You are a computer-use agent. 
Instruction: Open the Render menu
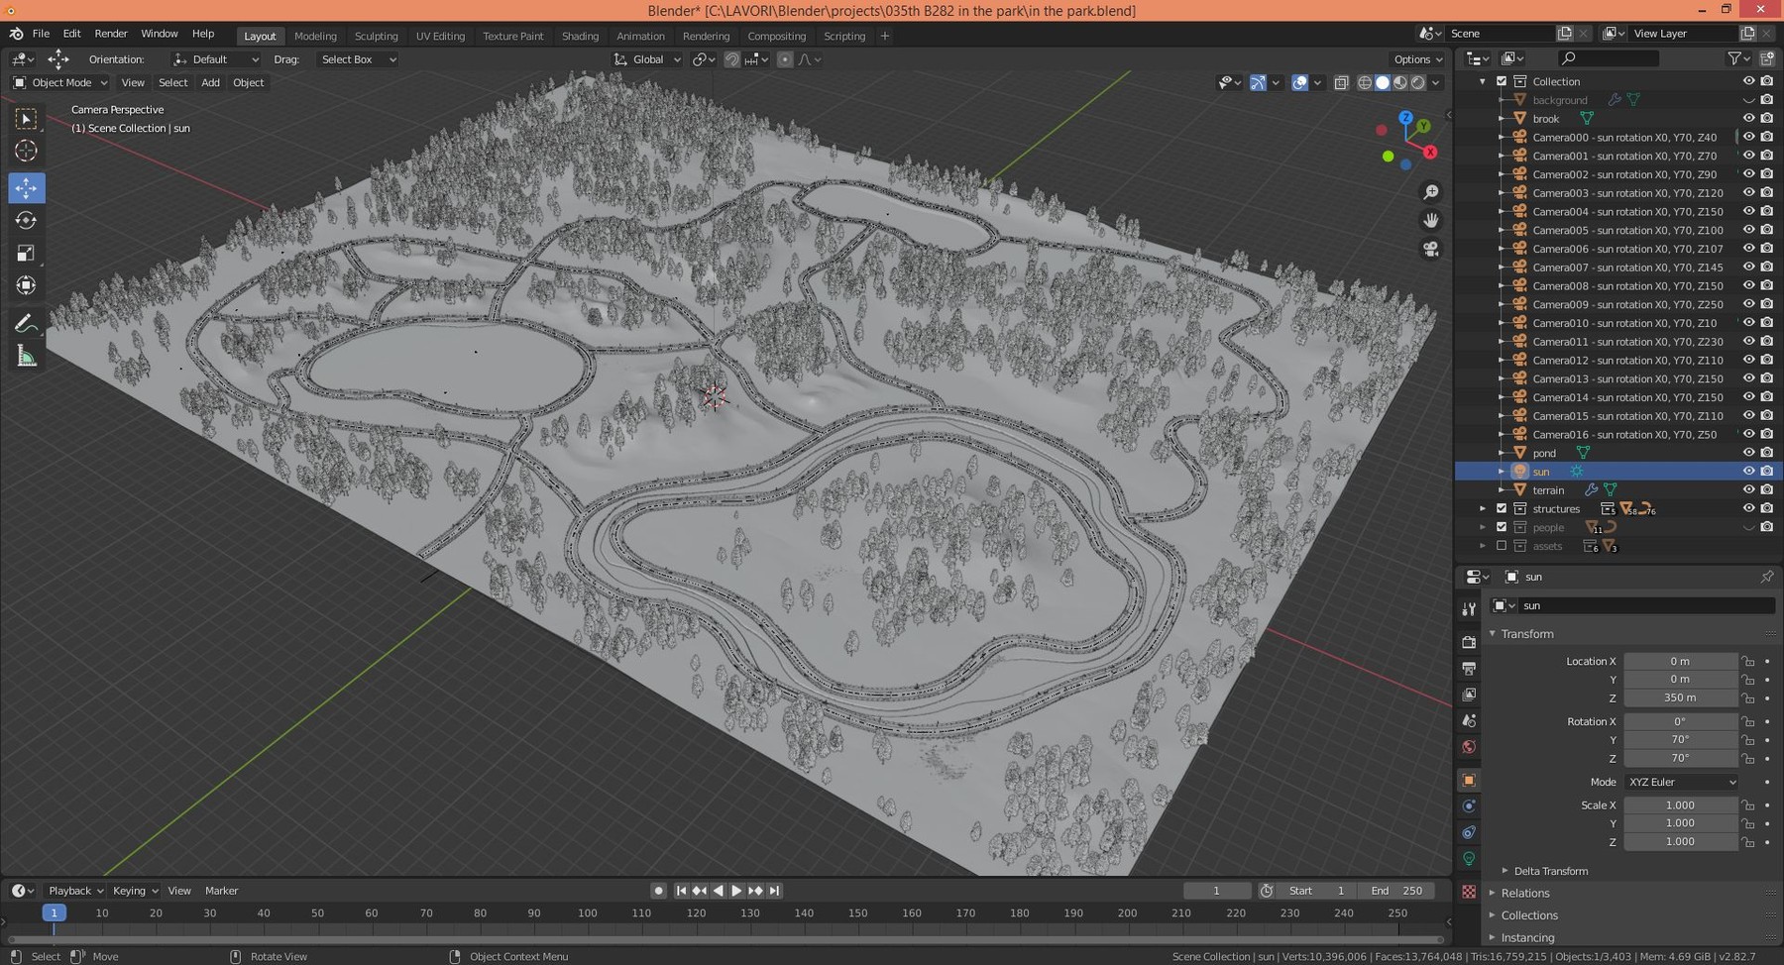tap(111, 34)
